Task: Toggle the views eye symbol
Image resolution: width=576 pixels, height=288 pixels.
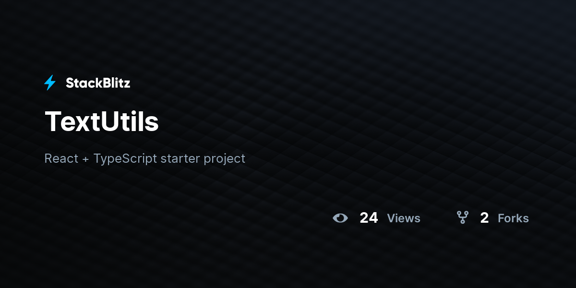Action: [340, 218]
